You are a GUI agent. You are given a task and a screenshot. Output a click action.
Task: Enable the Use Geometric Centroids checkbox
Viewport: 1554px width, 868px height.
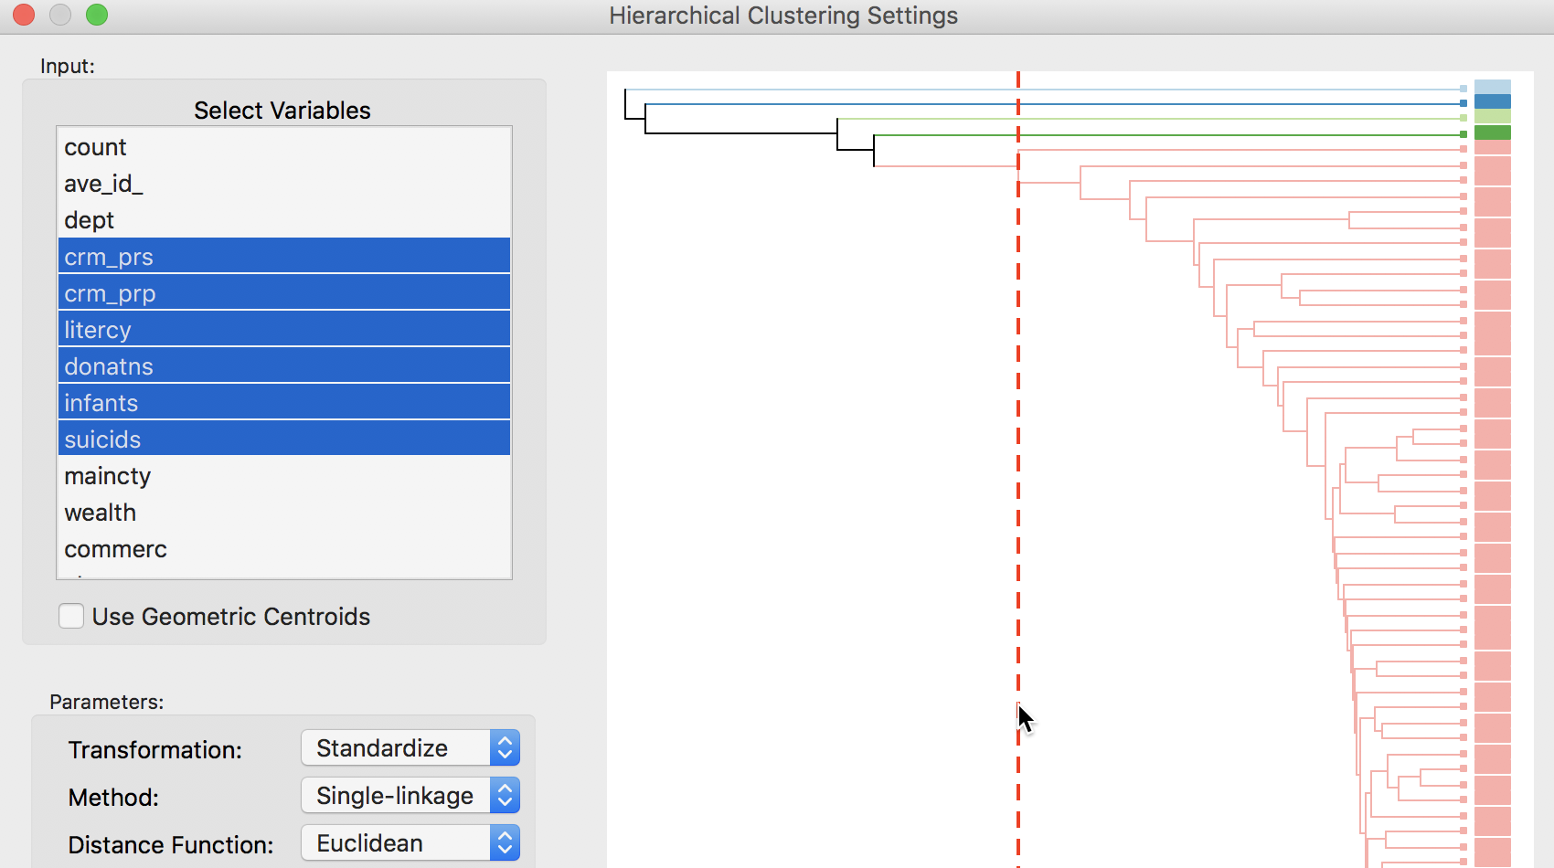point(71,616)
